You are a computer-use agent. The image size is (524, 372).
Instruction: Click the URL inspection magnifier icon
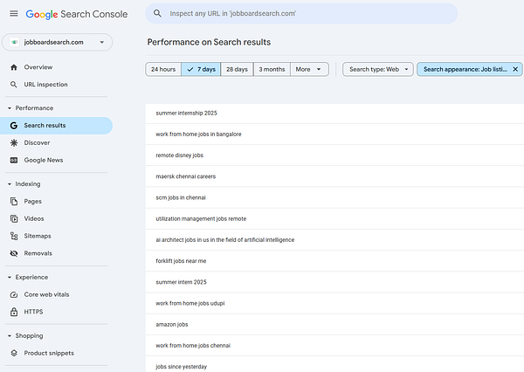pyautogui.click(x=14, y=85)
